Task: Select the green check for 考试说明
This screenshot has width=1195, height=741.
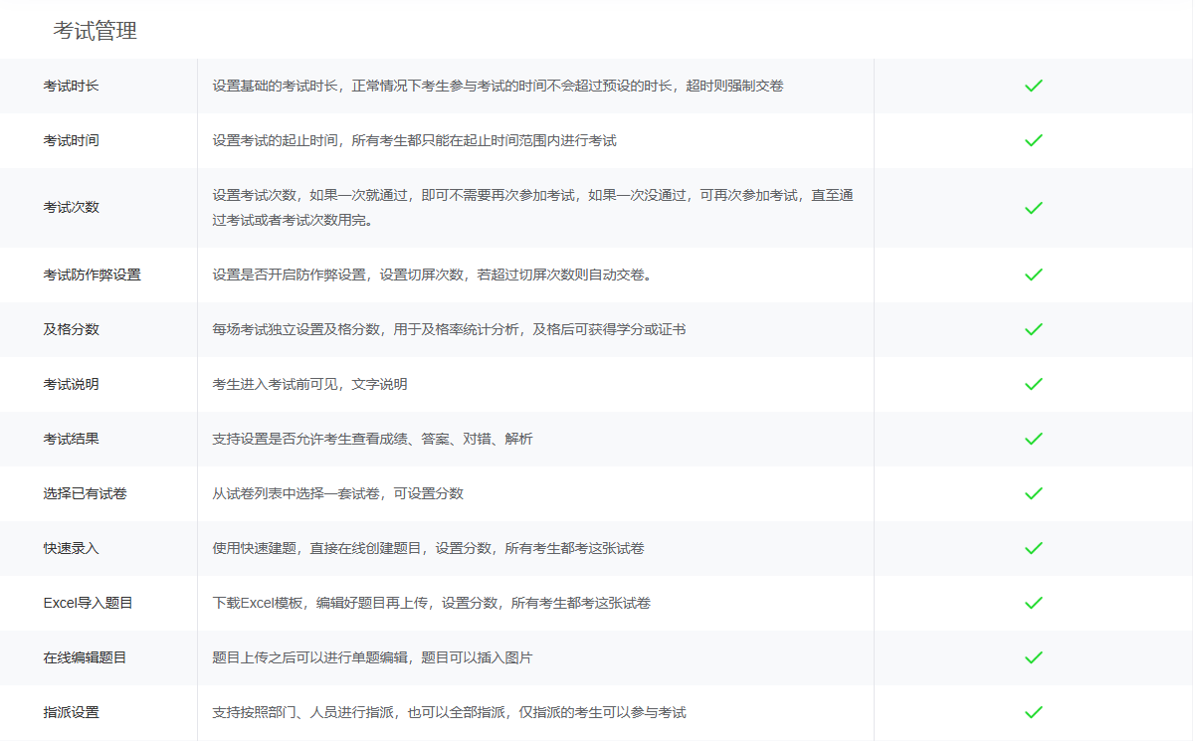Action: [x=1033, y=384]
